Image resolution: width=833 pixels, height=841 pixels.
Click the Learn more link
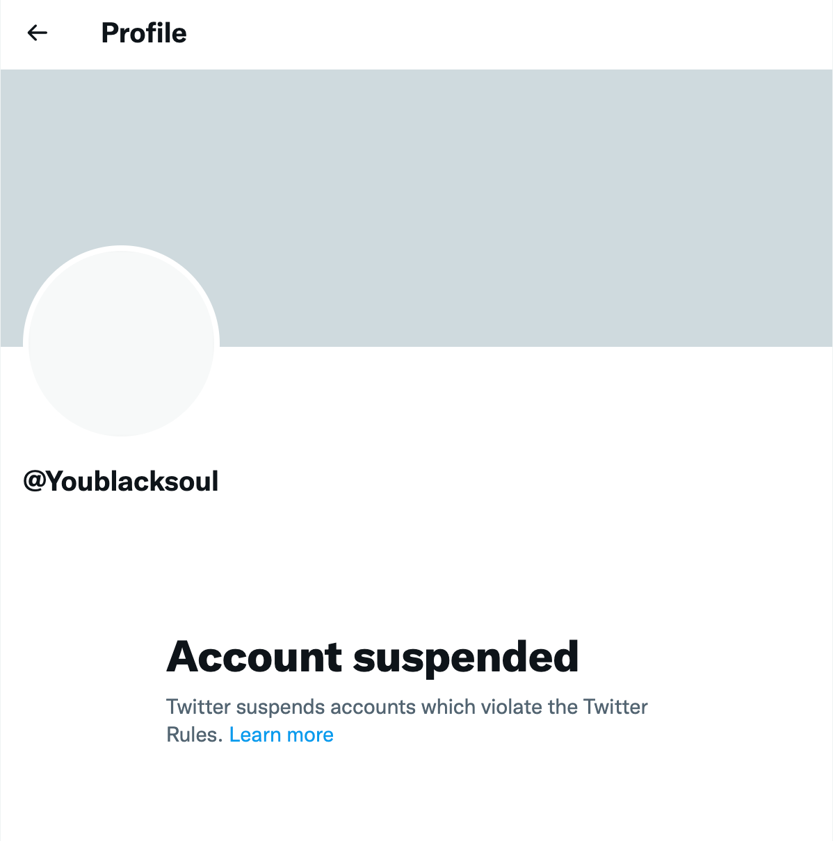tap(281, 735)
